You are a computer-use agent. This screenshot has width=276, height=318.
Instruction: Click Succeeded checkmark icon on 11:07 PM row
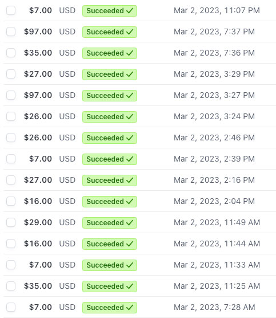(x=130, y=10)
